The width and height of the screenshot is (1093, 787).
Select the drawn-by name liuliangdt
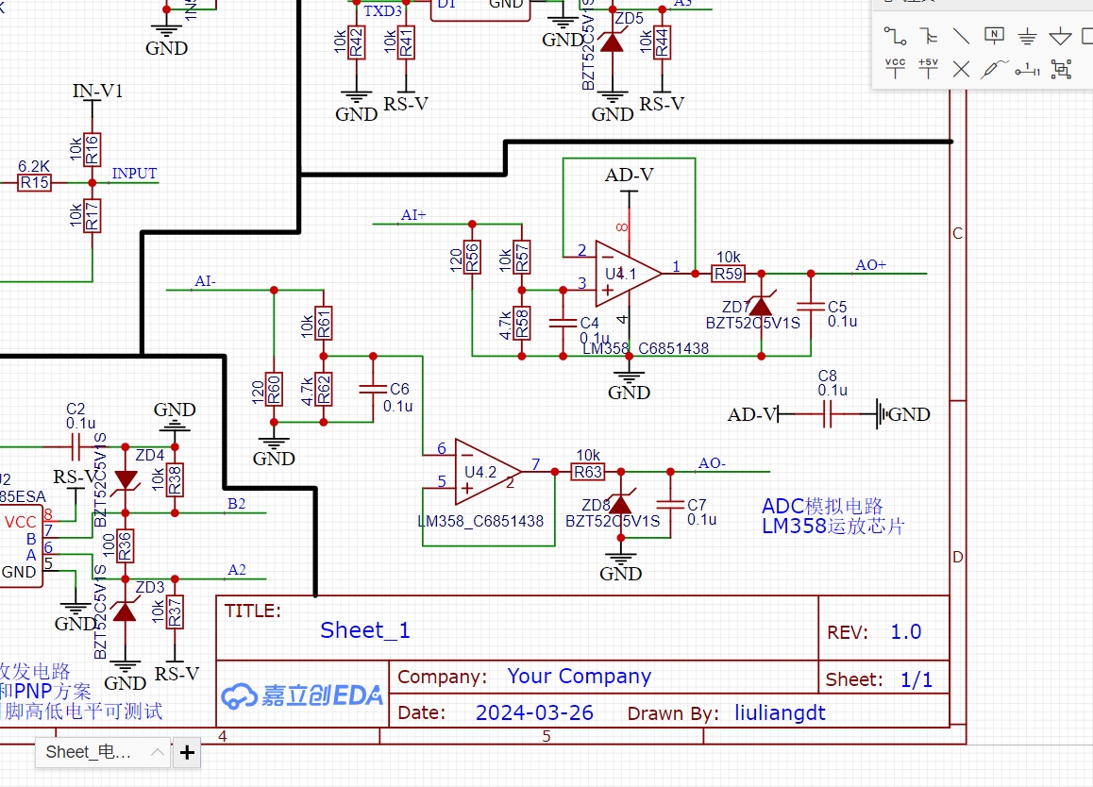tap(780, 712)
